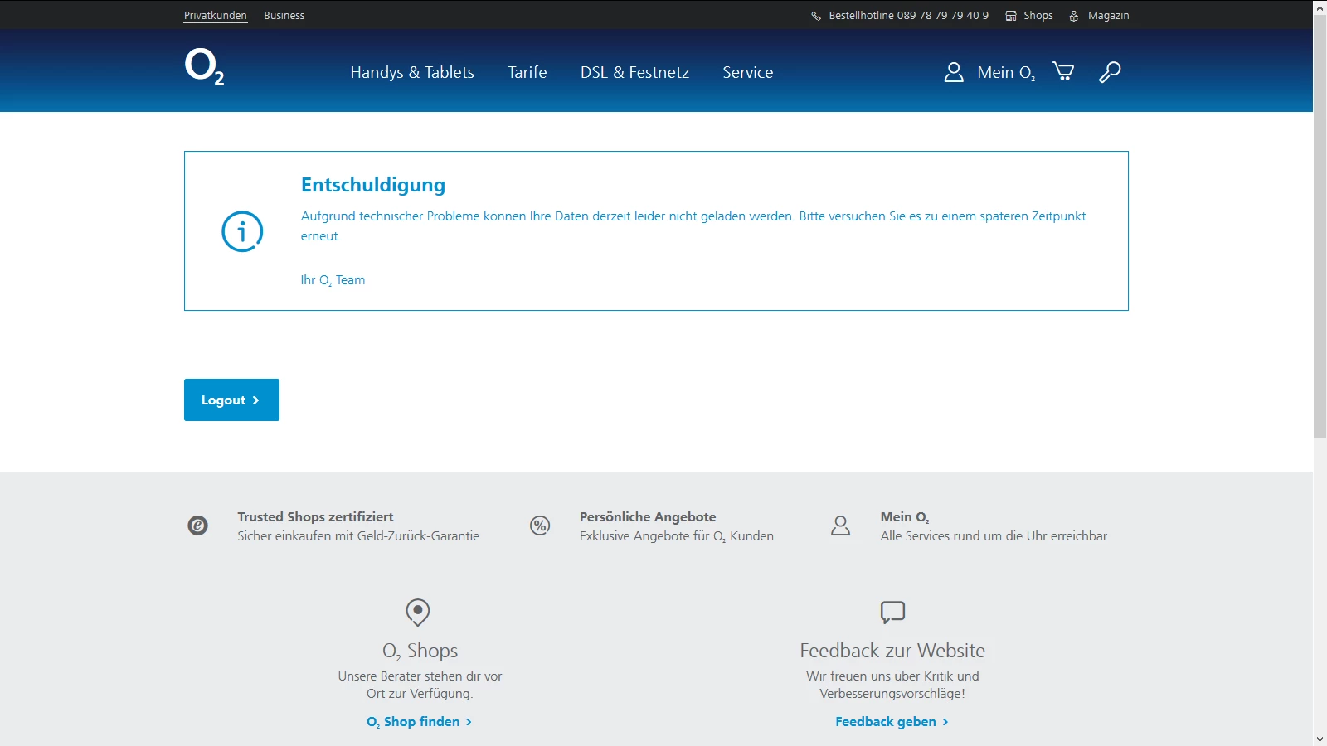Open the Shops link in the top bar

click(1038, 16)
